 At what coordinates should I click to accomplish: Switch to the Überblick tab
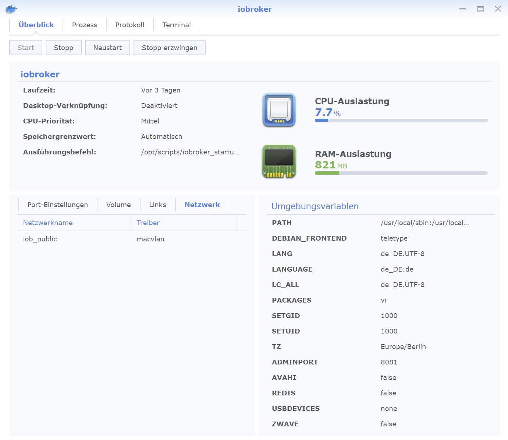click(x=36, y=25)
